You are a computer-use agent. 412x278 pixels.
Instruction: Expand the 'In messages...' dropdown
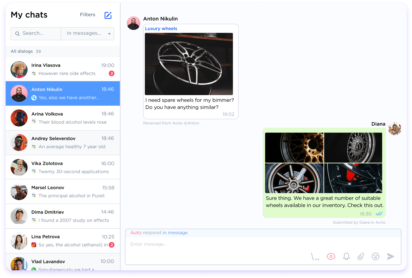(x=88, y=34)
